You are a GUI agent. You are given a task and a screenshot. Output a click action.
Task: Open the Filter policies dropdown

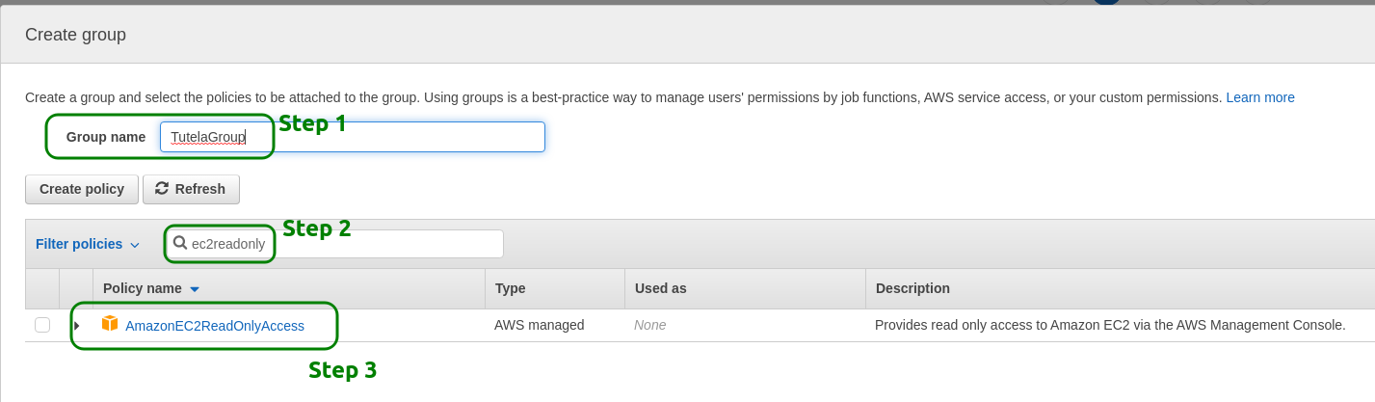pos(88,244)
